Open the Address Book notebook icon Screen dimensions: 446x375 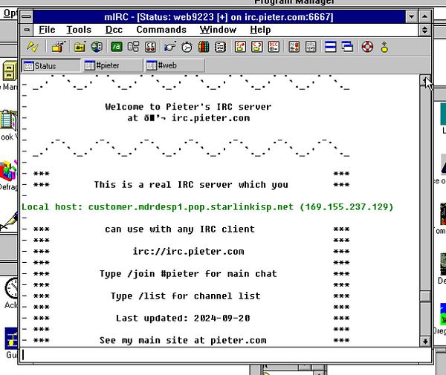pos(221,47)
